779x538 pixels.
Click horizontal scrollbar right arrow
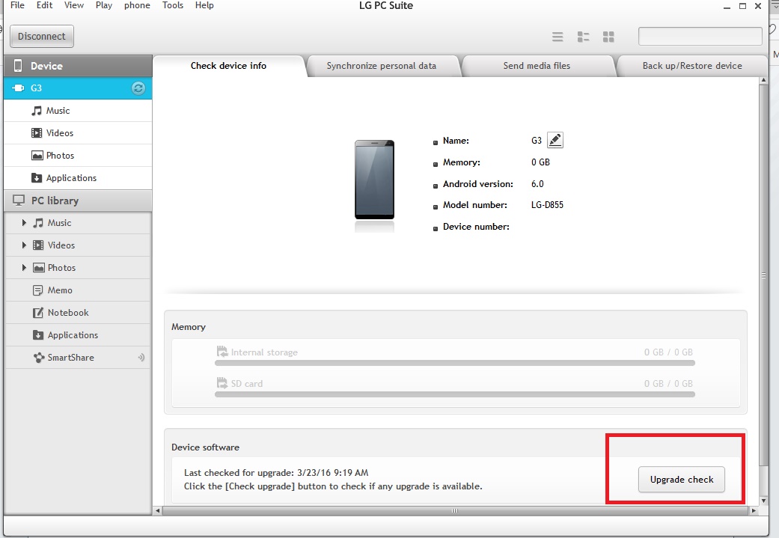[x=754, y=510]
